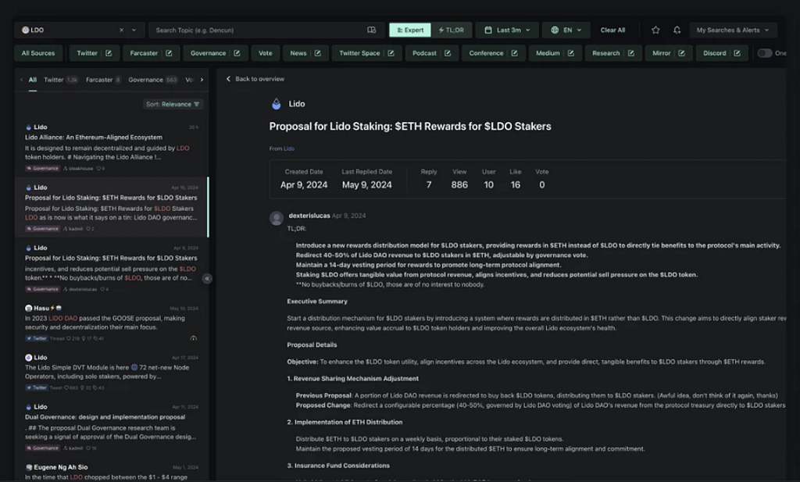The width and height of the screenshot is (800, 482).
Task: Click the Lido droplet logo in the article header
Action: point(276,104)
